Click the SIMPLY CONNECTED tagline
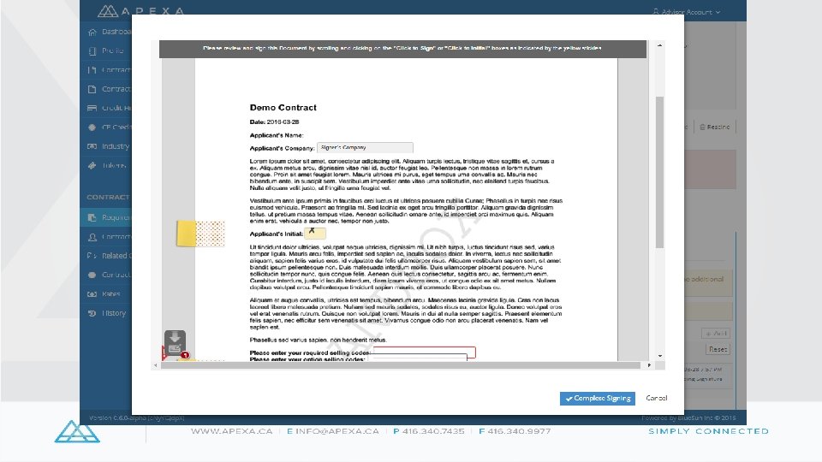The width and height of the screenshot is (822, 462). click(x=709, y=431)
